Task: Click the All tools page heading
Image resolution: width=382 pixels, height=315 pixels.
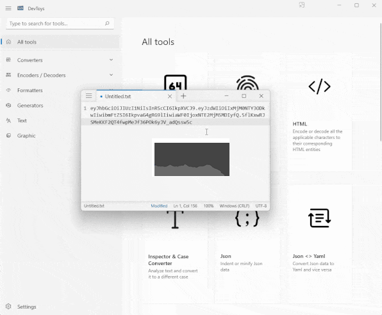Action: click(x=158, y=42)
